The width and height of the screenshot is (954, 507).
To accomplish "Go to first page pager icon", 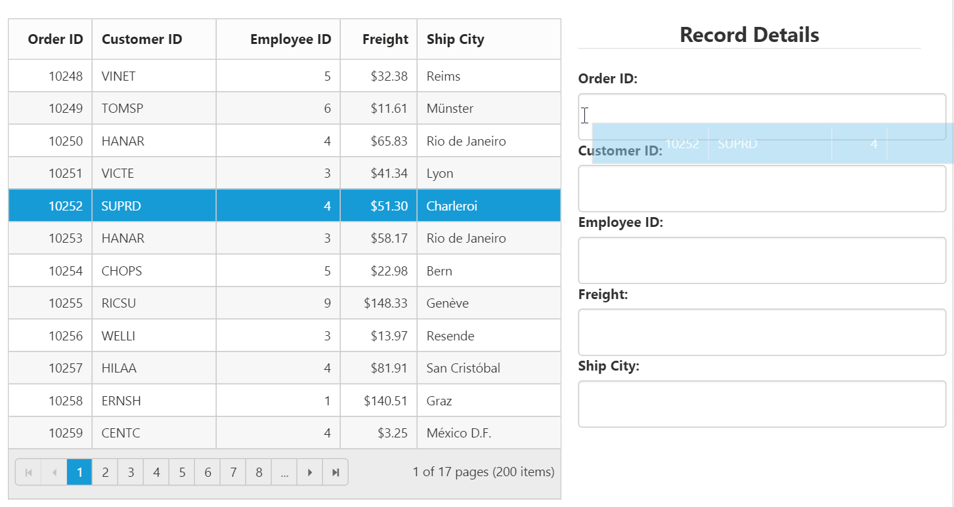I will point(28,472).
